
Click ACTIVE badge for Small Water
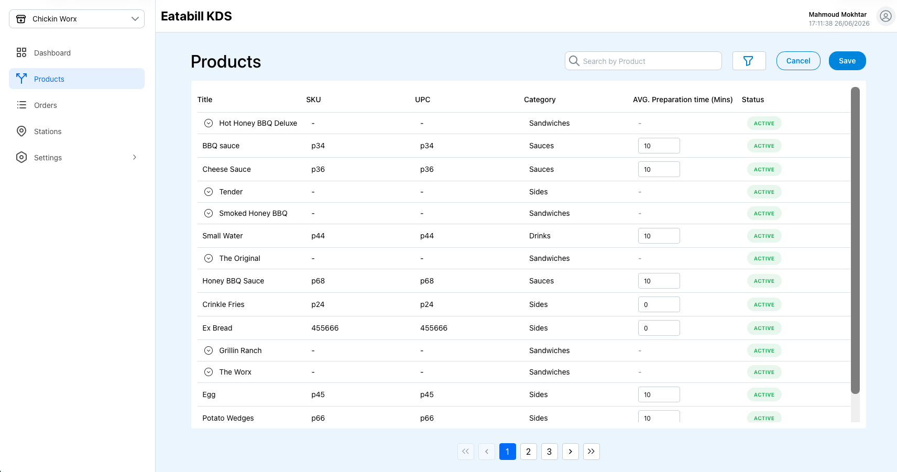point(764,236)
